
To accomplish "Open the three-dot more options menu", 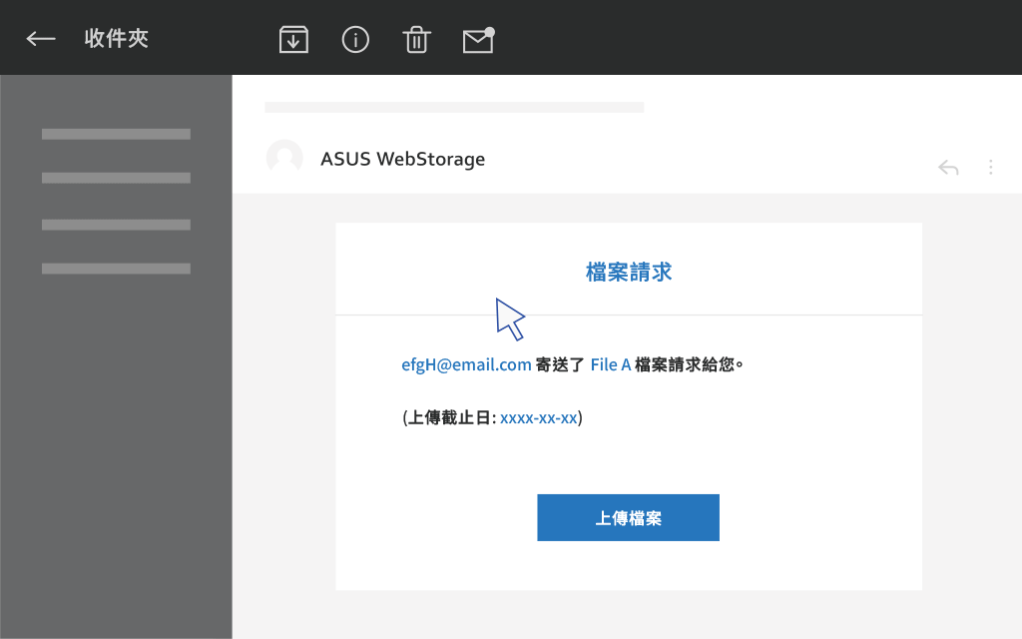I will (991, 168).
